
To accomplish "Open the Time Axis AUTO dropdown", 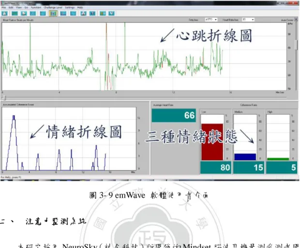I will click(x=211, y=20).
